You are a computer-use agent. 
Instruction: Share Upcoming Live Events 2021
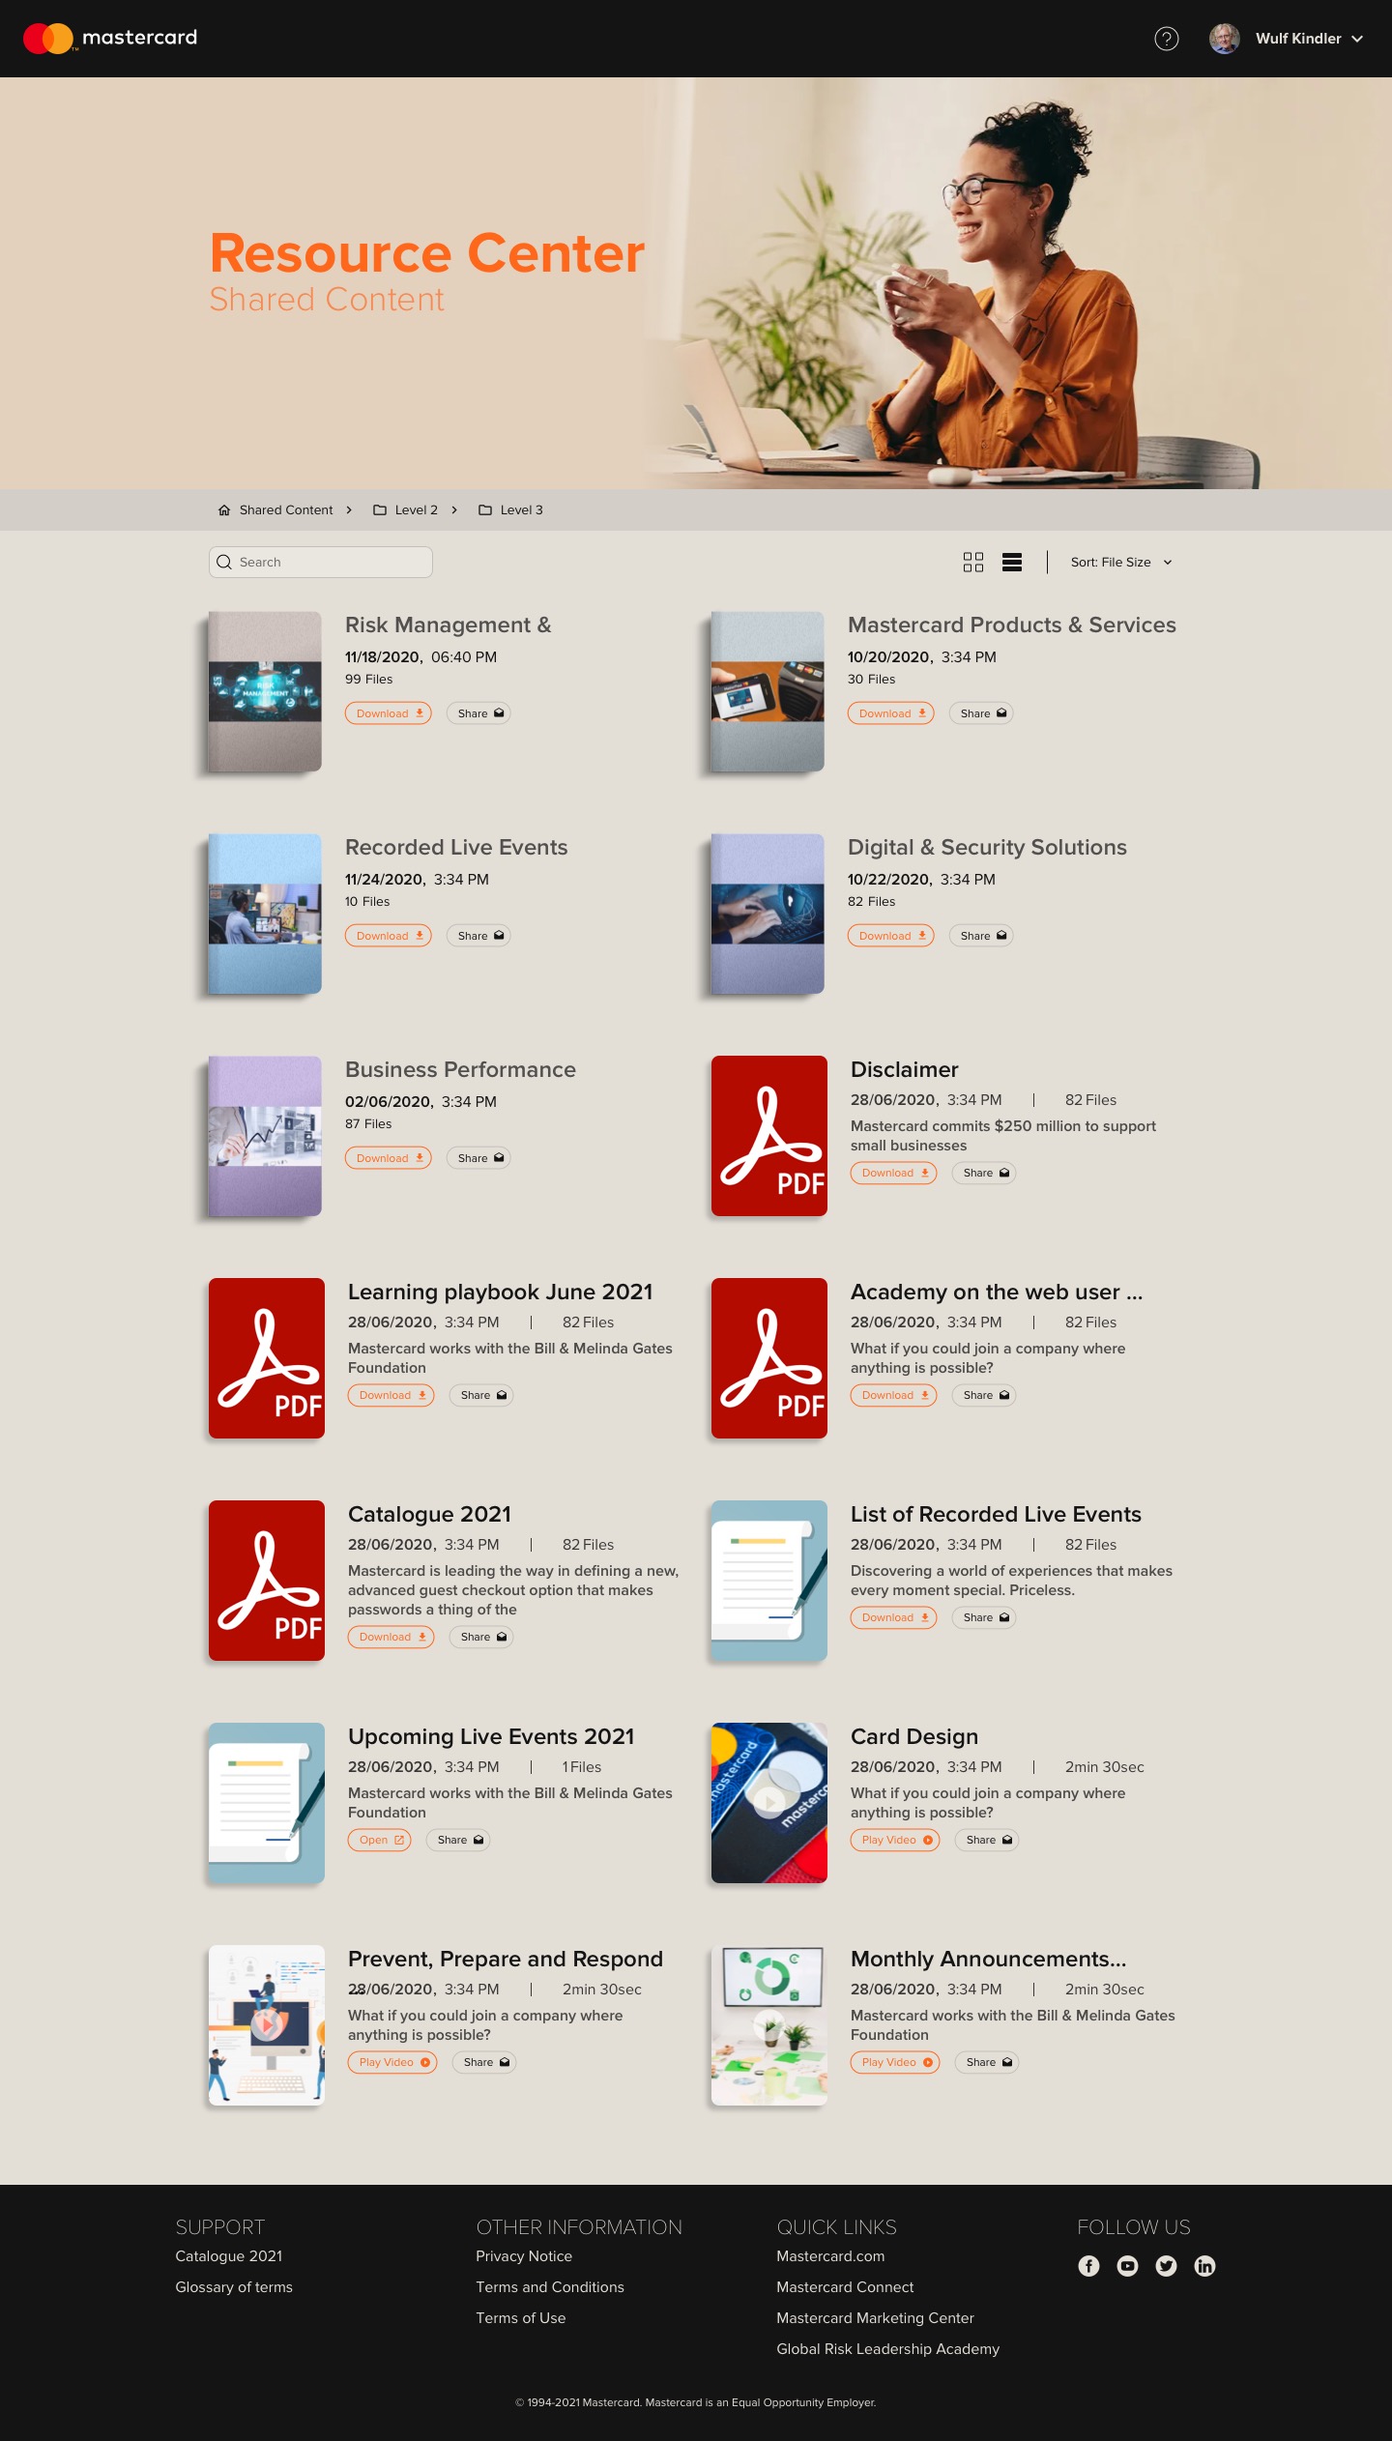click(x=458, y=1840)
